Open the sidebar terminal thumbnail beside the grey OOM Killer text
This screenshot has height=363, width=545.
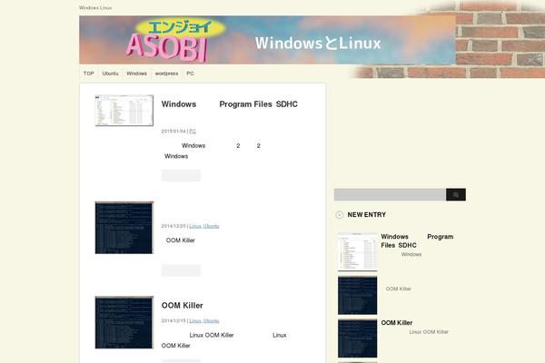[357, 295]
